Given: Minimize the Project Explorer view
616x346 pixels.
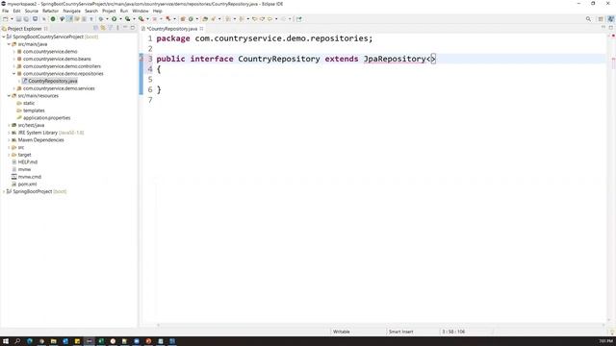Looking at the screenshot, I should tap(125, 28).
